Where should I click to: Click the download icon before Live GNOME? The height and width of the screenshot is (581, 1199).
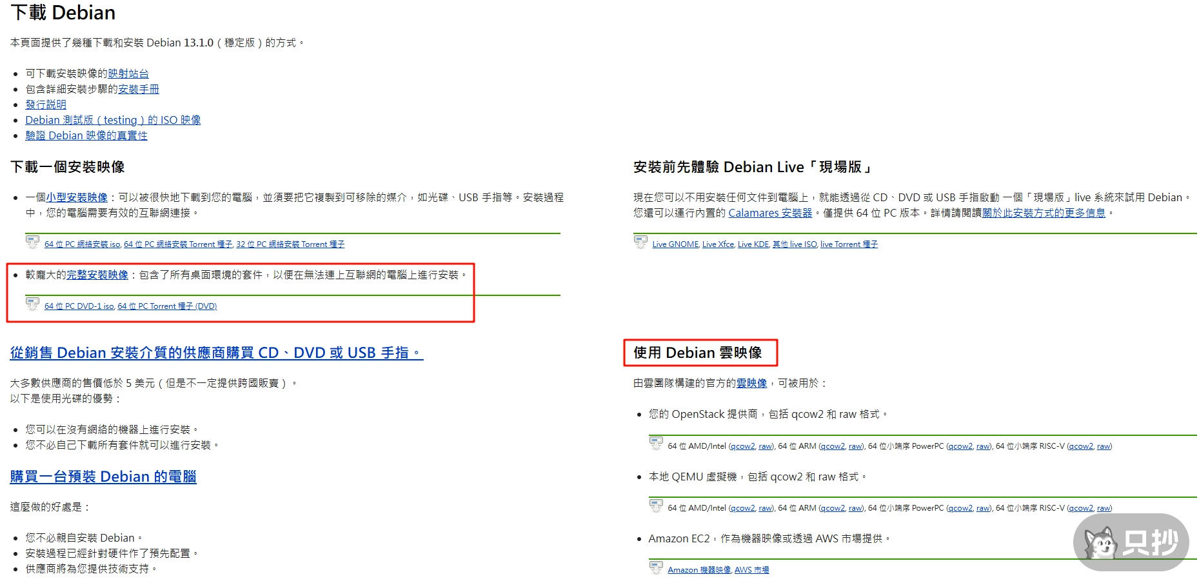coord(639,242)
